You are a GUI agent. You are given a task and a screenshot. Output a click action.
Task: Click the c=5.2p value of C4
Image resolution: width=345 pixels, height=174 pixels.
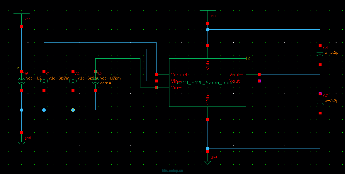tap(332, 53)
